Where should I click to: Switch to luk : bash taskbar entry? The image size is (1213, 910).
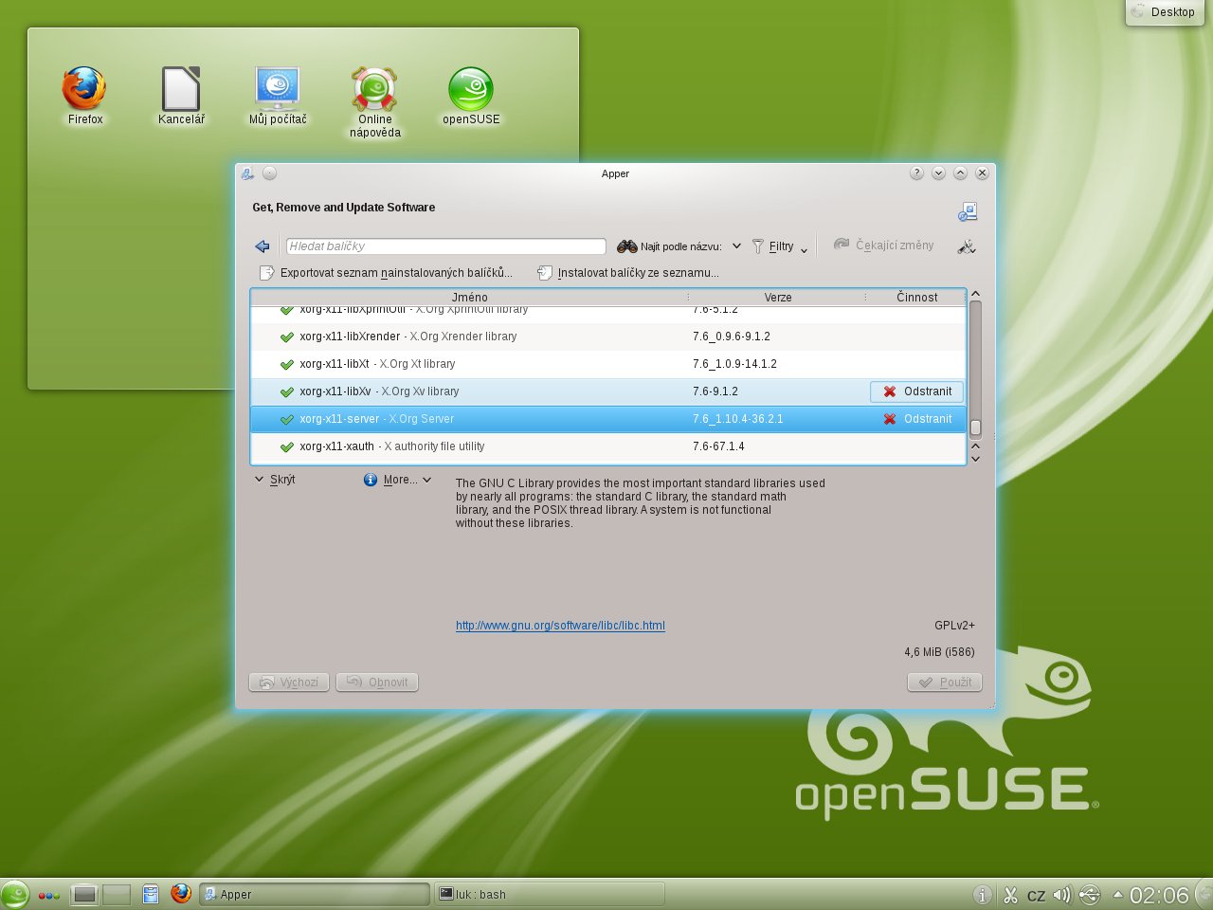pos(550,894)
